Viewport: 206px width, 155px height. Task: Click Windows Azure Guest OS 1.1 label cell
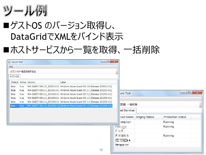[86, 90]
